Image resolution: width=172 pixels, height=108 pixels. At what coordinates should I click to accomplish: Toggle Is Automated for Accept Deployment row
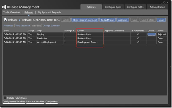[138, 42]
